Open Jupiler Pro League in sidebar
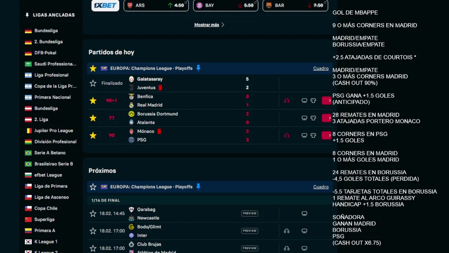Screen dimensions: 449x253 coord(54,130)
